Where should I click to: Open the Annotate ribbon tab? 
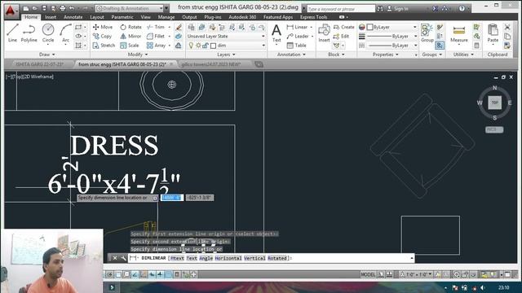click(x=73, y=17)
